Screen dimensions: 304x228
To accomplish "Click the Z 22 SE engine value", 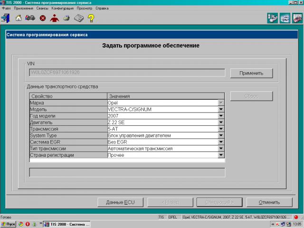I will tap(162, 123).
